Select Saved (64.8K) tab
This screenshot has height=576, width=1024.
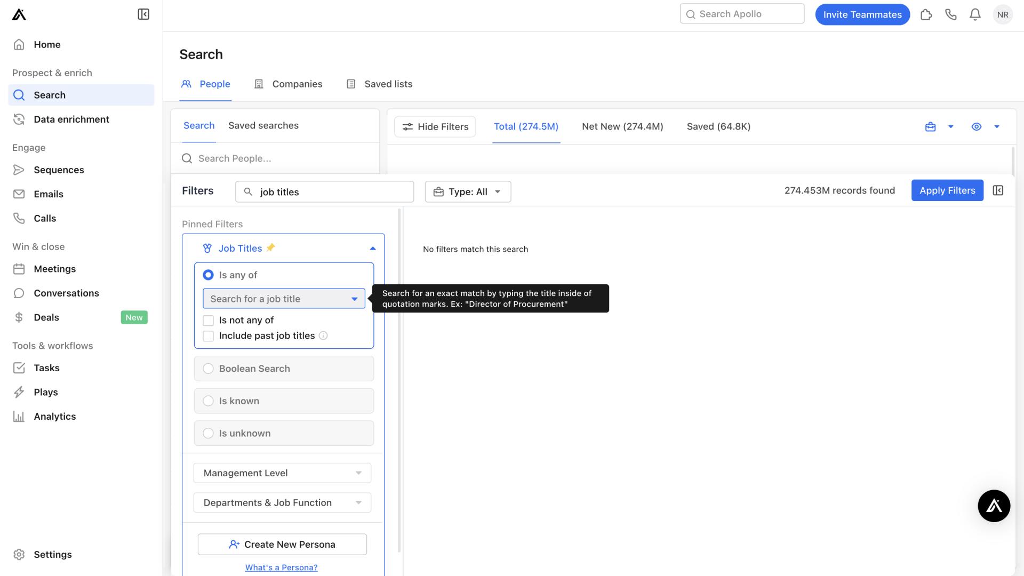[718, 127]
